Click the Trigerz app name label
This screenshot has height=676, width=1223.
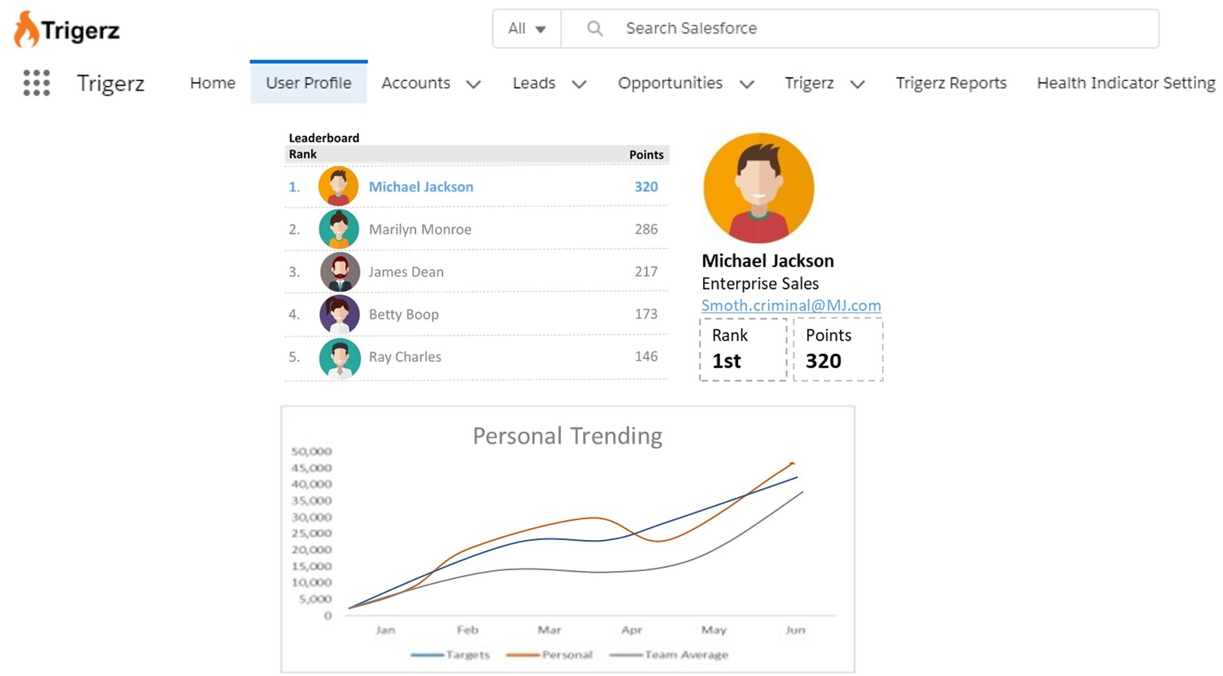(111, 84)
